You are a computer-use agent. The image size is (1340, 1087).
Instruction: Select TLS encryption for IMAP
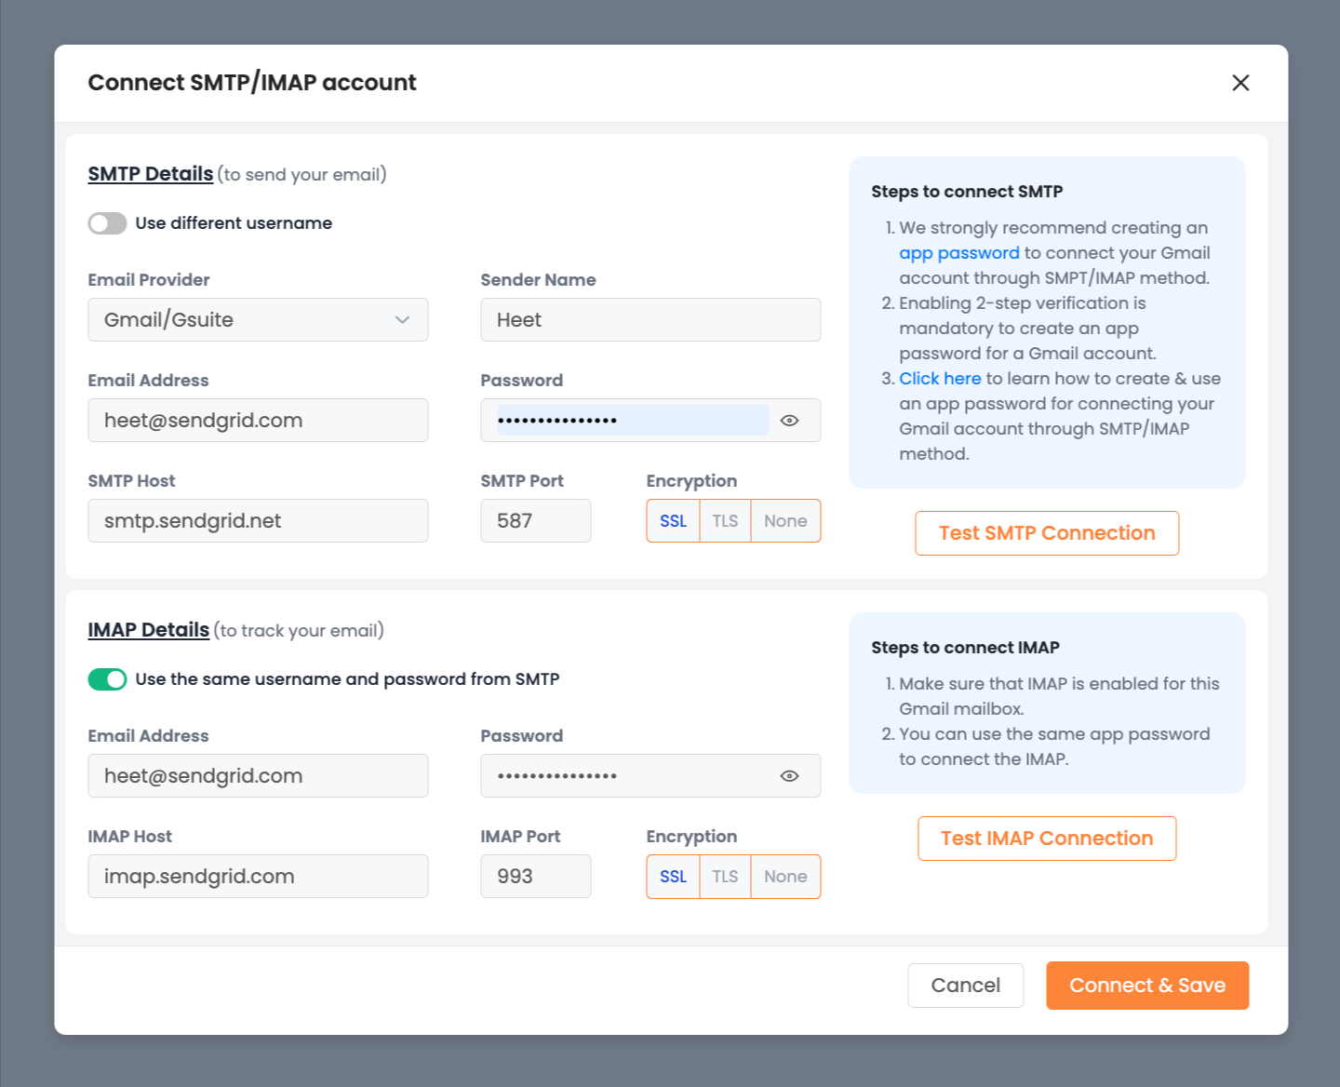pyautogui.click(x=725, y=877)
